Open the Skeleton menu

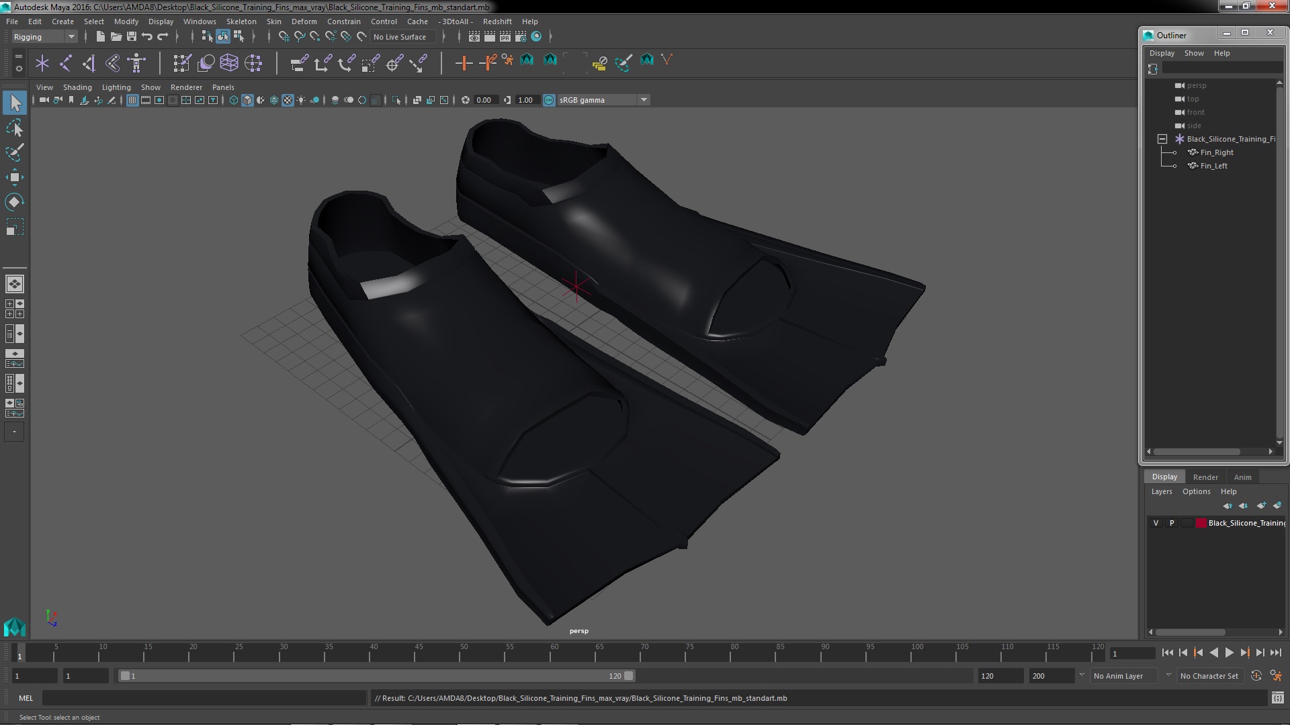coord(241,21)
